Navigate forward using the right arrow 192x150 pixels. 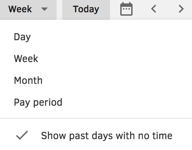pos(181,9)
